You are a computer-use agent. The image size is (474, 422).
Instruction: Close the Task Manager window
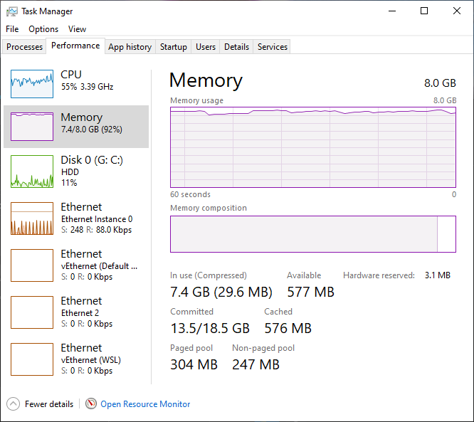point(457,11)
